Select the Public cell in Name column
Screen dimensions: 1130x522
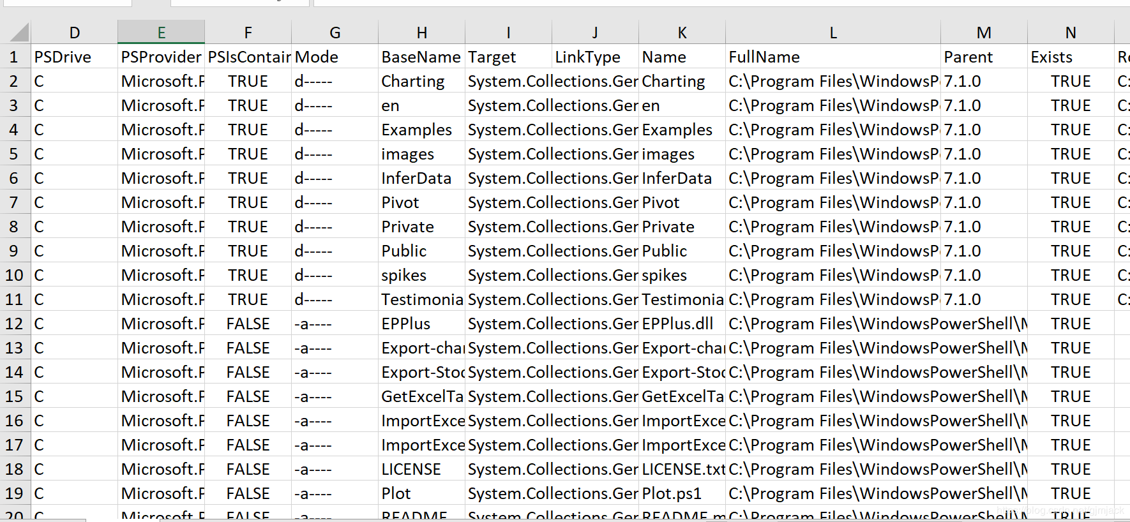[682, 251]
